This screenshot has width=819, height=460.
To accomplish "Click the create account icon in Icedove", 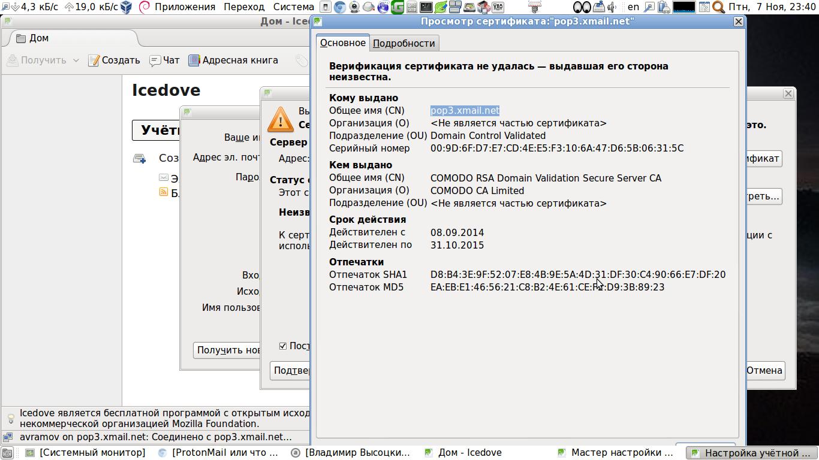I will 139,158.
